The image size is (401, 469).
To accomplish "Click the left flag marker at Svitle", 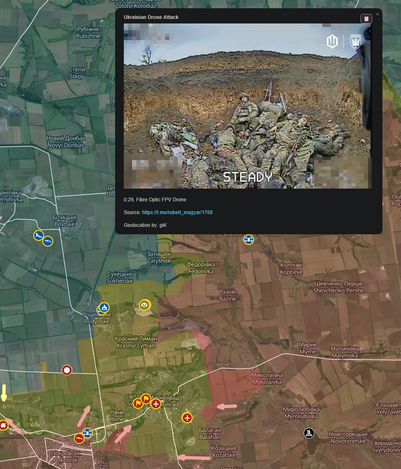I will pyautogui.click(x=138, y=404).
